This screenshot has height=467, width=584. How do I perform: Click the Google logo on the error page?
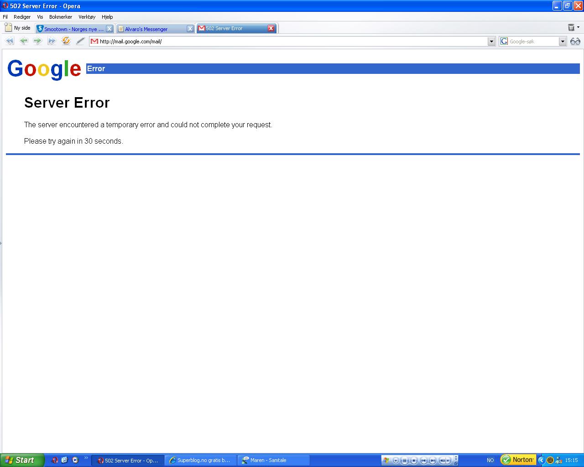click(44, 69)
